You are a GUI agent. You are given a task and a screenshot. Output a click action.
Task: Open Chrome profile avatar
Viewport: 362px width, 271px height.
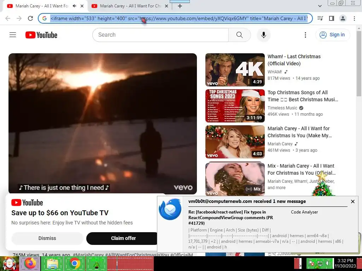click(x=343, y=18)
